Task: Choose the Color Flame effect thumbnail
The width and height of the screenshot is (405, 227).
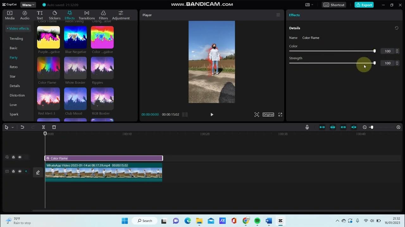Action: [x=48, y=68]
